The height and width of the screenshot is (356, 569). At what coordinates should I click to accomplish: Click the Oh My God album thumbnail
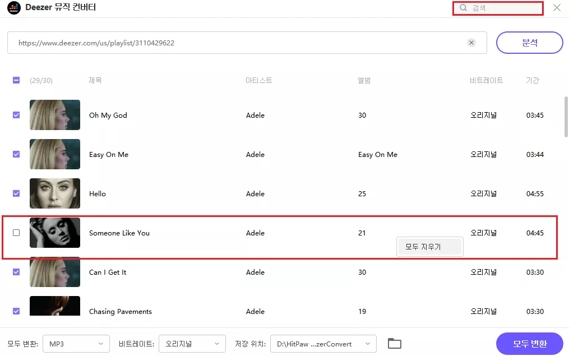pos(55,115)
